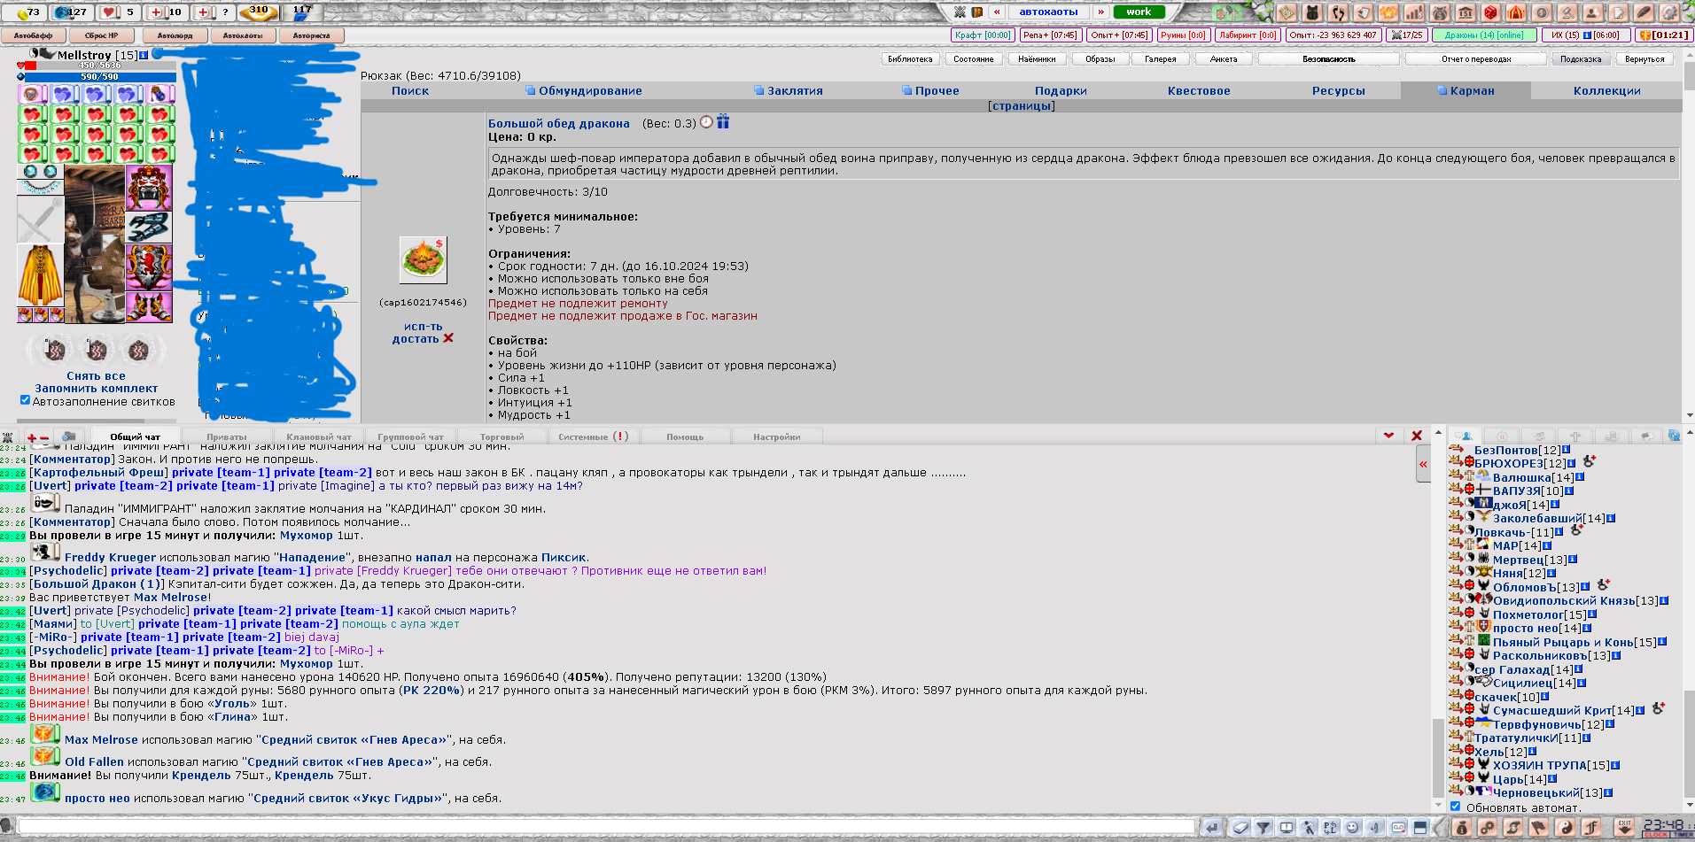Switch to TIMER mode
This screenshot has height=842, width=1695.
click(x=1680, y=835)
